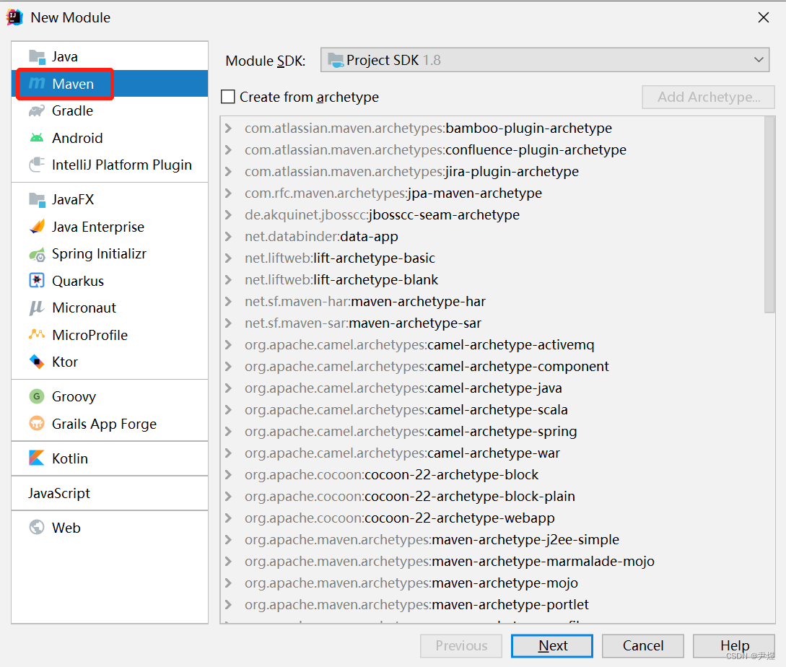Select camel-archetype-war row text
This screenshot has width=786, height=667.
402,453
